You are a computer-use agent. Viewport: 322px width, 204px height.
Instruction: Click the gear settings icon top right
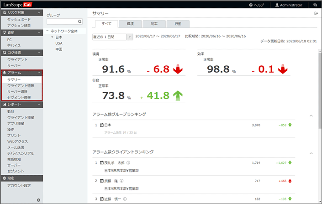click(315, 5)
